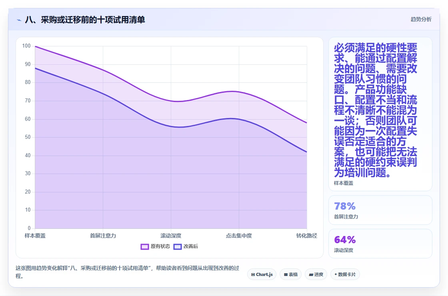448x296 pixels.
Task: Click the 78% value in the 首屏注意力 card
Action: click(345, 206)
